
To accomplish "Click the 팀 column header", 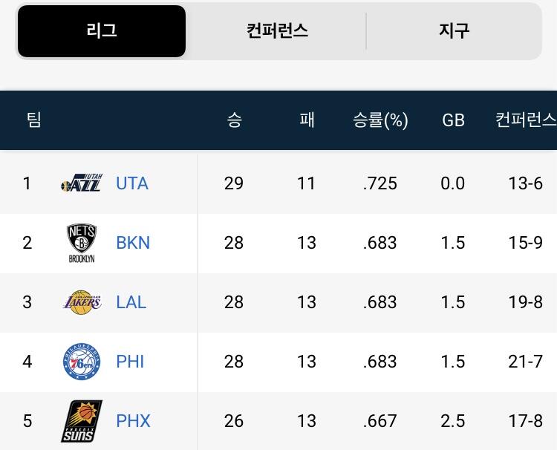I will (x=34, y=120).
